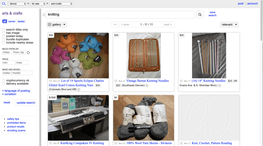Screen dimensions: 263x146
Task: Hide the (16) 14" Knitting Needles posting
Action: tap(220, 85)
